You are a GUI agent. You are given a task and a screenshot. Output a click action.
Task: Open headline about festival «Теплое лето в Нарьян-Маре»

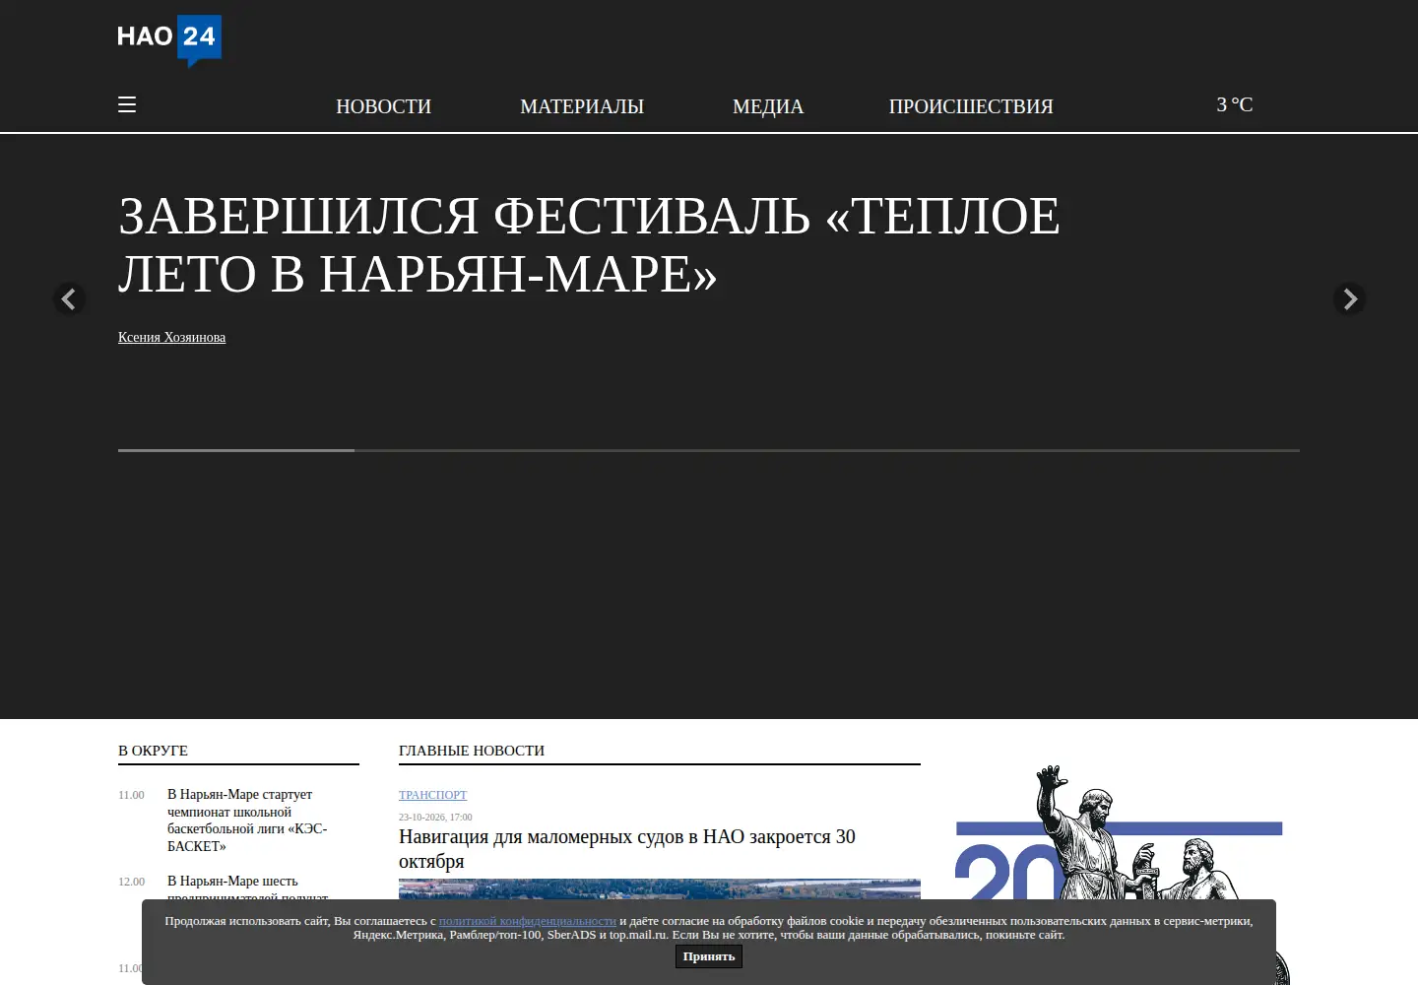pyautogui.click(x=589, y=244)
